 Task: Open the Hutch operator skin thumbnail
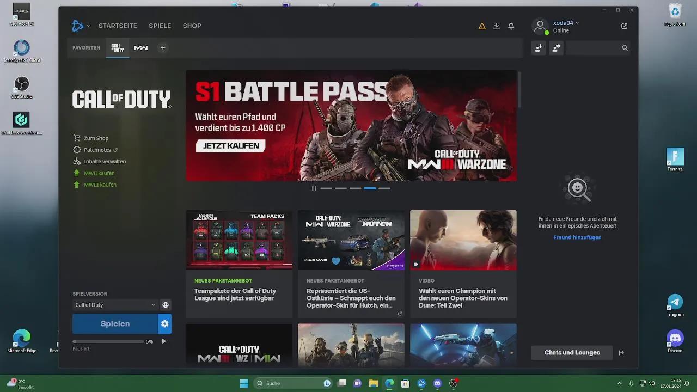[351, 240]
